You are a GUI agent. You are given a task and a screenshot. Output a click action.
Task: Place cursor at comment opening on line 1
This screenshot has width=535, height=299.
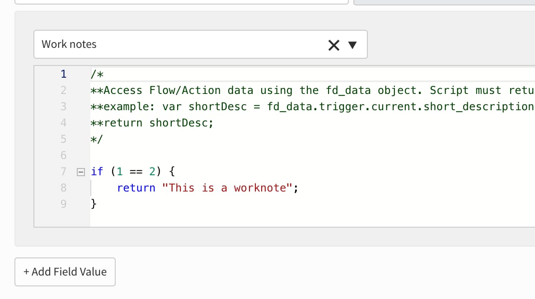[98, 74]
